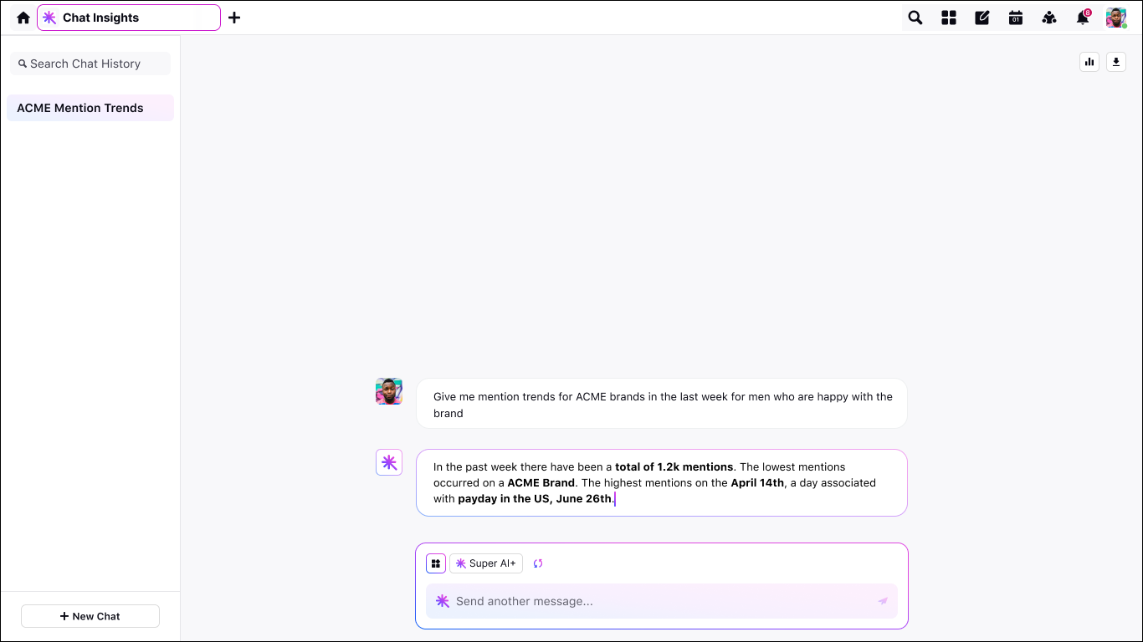Open widgets icon in message box
Screen dimensions: 1143x642
coord(436,563)
